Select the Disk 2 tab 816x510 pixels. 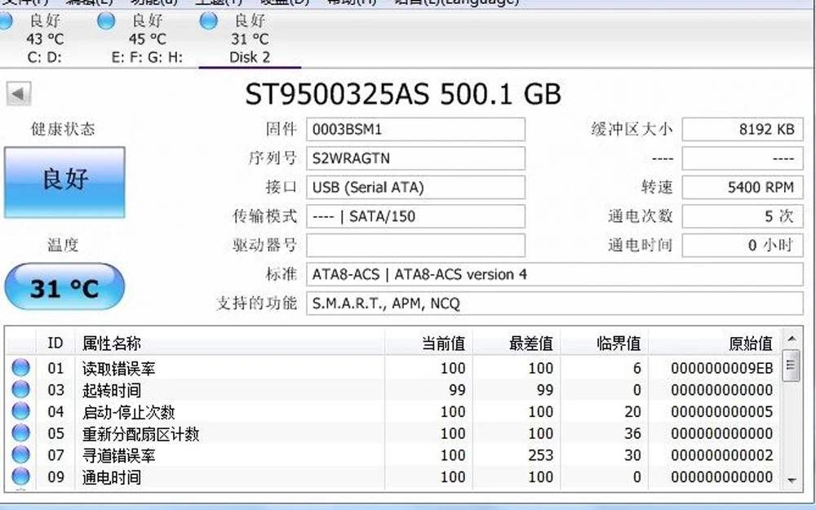pos(250,39)
